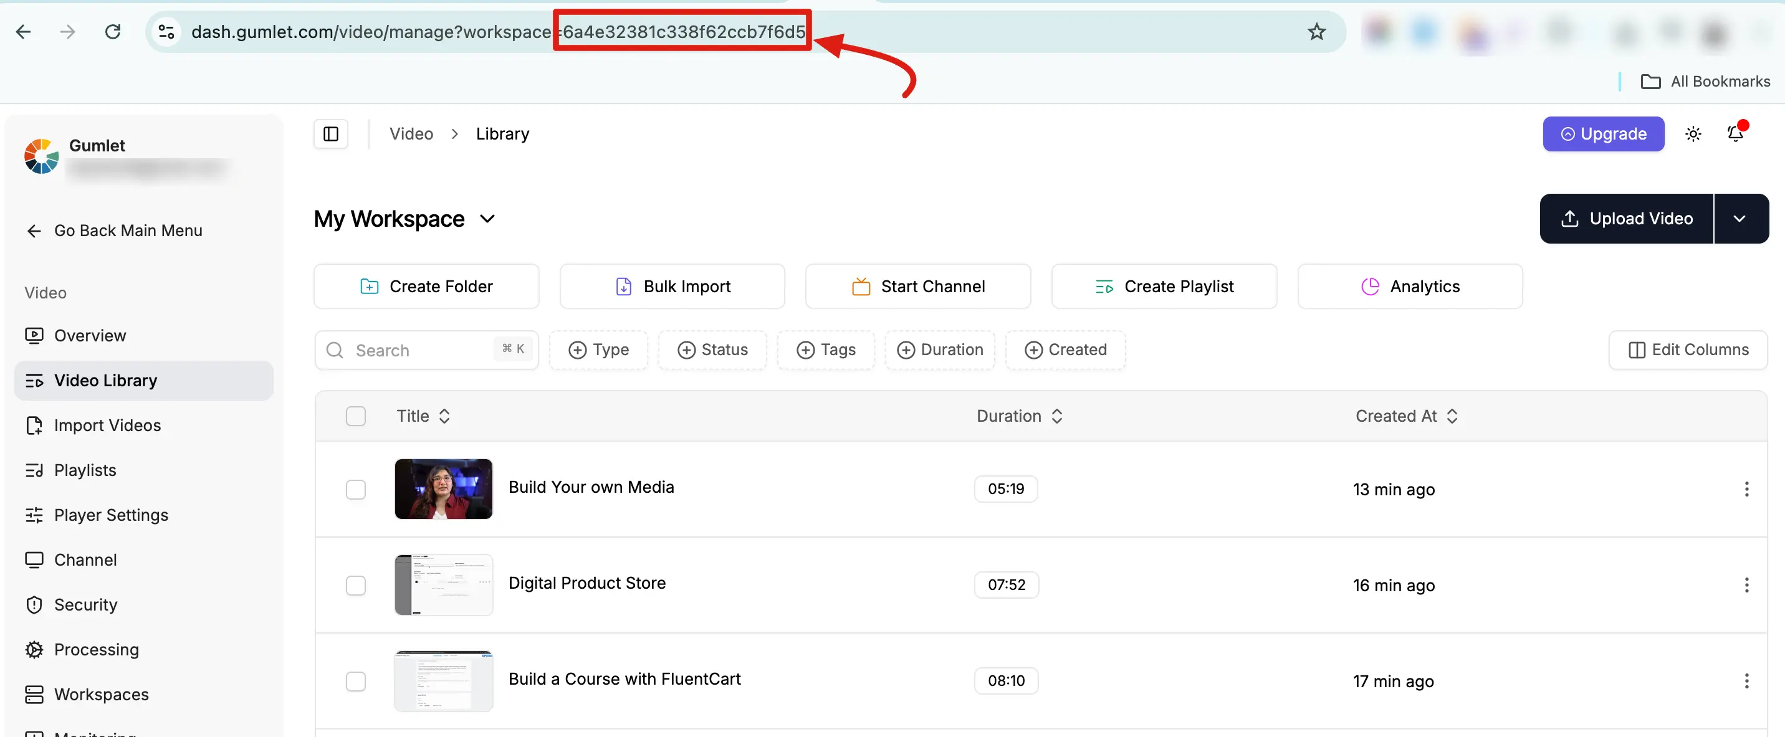
Task: Add a Created filter
Action: (x=1066, y=349)
